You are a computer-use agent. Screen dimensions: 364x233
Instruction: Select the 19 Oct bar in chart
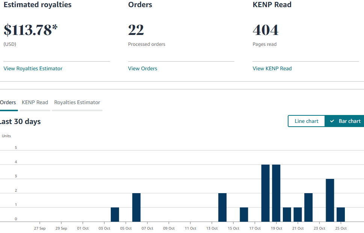click(x=276, y=193)
